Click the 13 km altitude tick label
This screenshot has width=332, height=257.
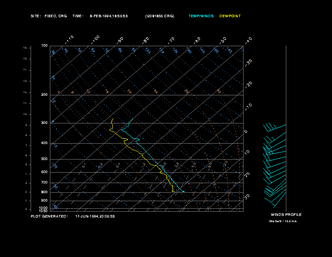[25, 81]
